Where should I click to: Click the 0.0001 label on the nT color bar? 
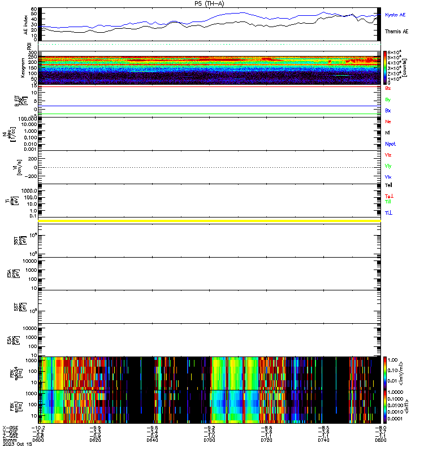click(x=395, y=419)
